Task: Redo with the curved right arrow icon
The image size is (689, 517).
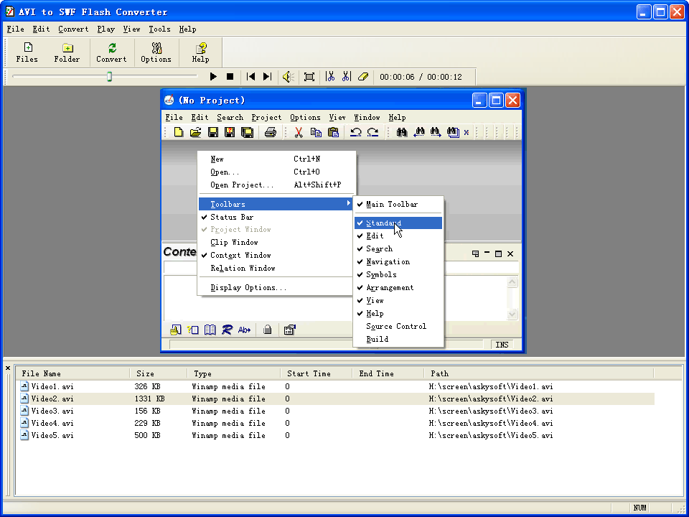Action: pos(372,132)
